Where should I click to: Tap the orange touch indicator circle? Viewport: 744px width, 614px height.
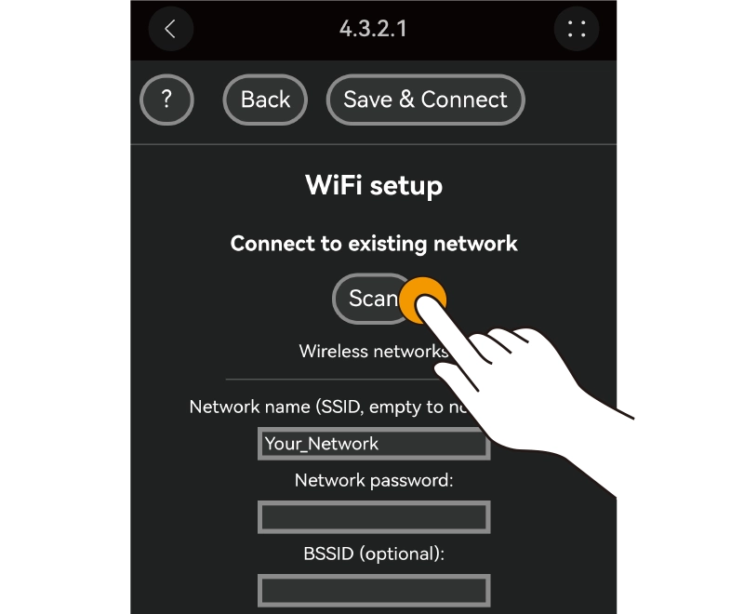point(423,300)
